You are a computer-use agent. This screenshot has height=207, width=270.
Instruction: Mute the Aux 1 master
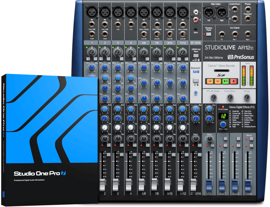click(x=226, y=146)
